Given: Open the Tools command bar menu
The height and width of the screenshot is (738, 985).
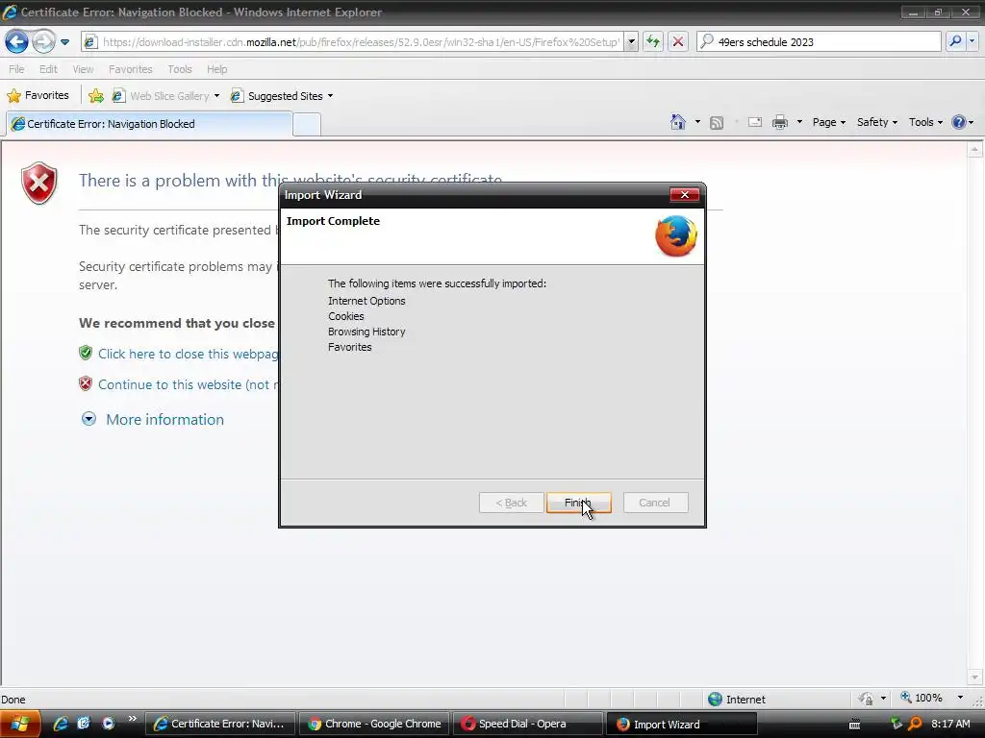Looking at the screenshot, I should pyautogui.click(x=925, y=122).
